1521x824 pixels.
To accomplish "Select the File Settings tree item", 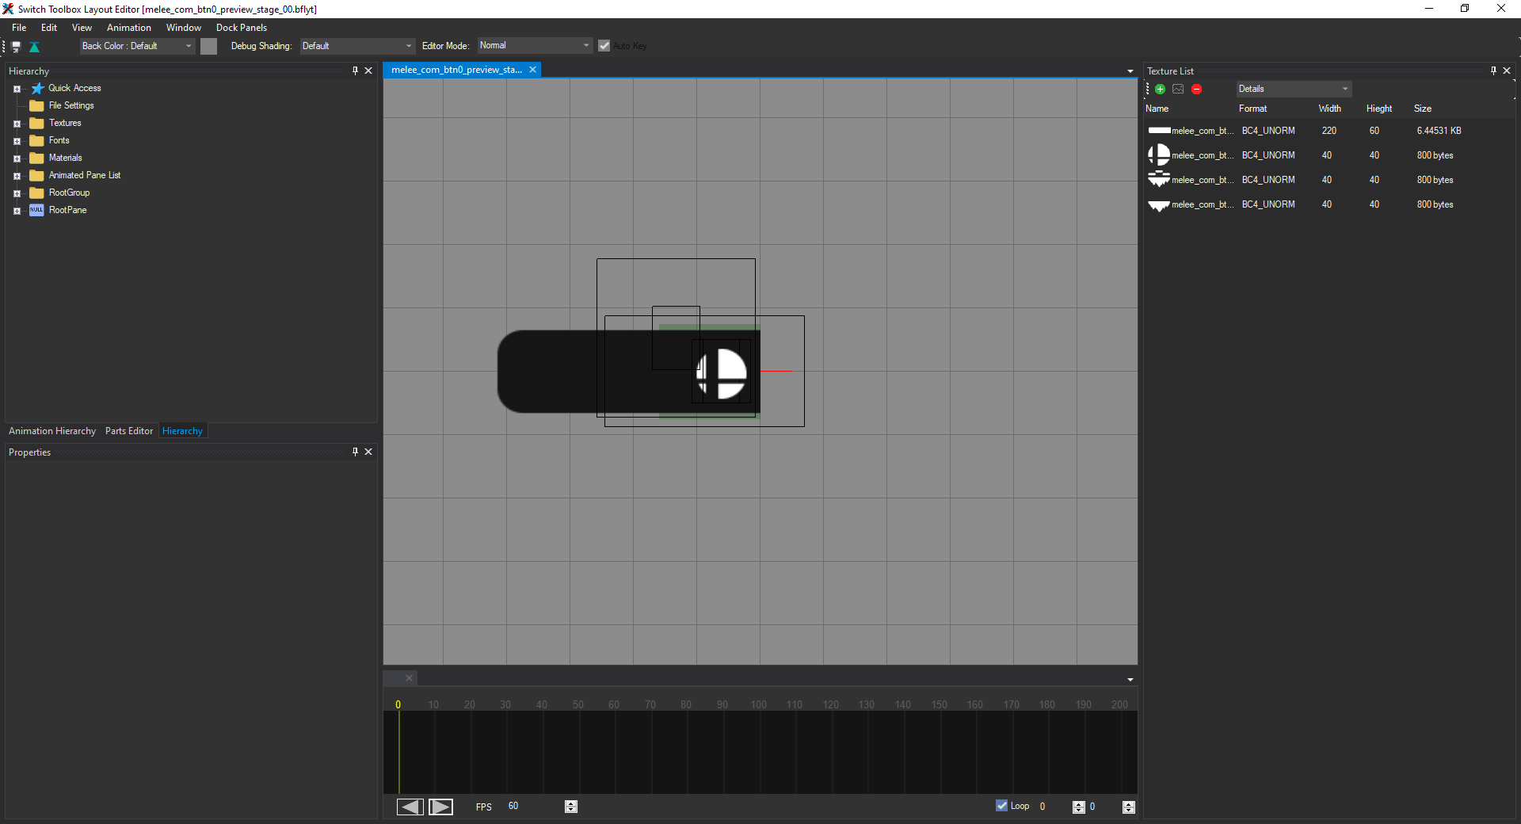I will 71,105.
